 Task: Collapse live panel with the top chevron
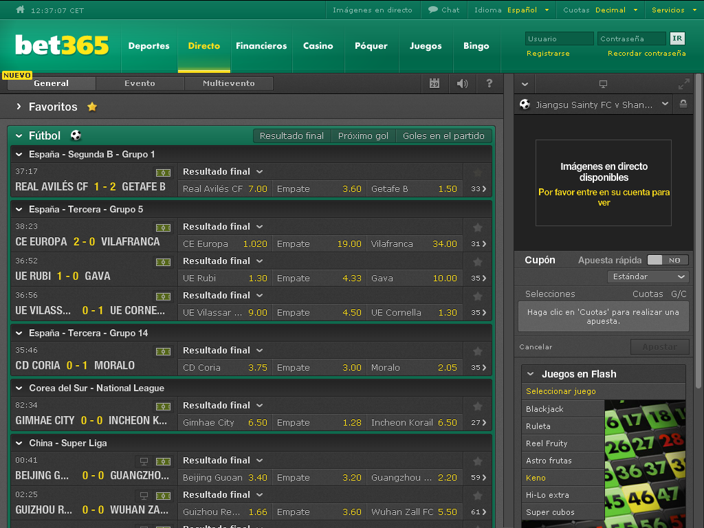point(525,84)
